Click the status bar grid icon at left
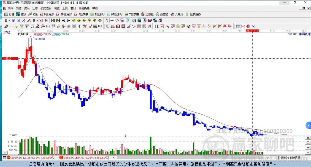 (x=4, y=158)
